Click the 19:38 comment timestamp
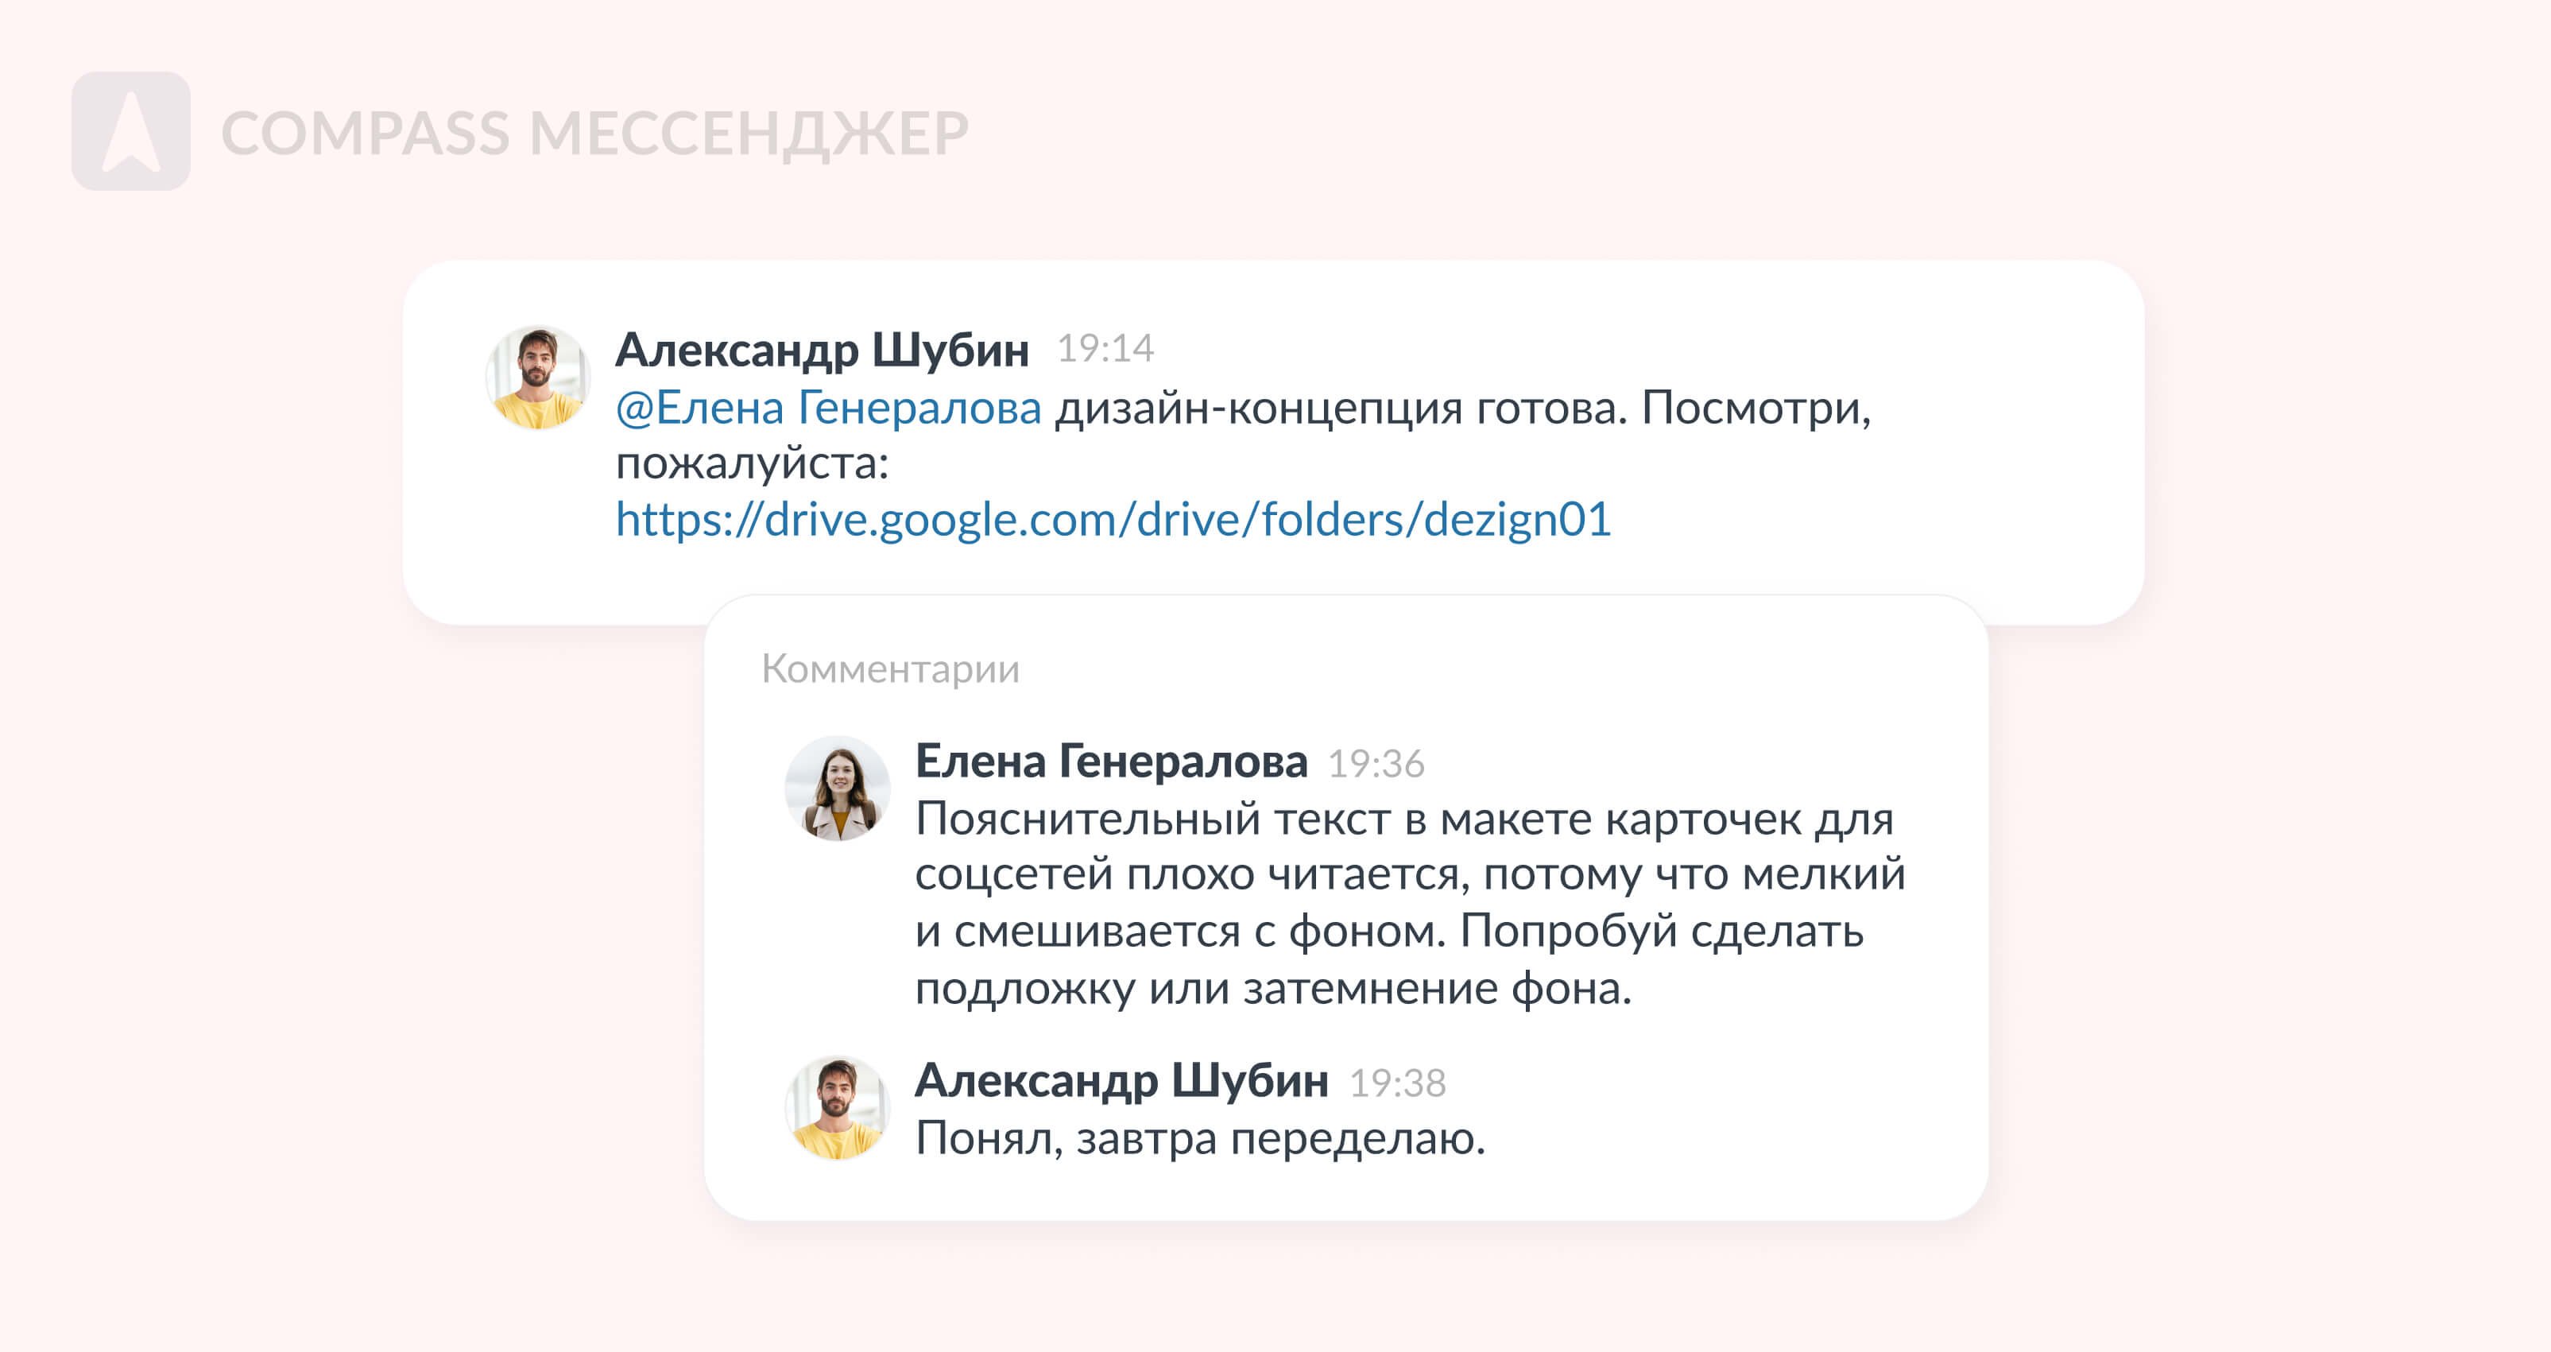 click(x=1397, y=1083)
